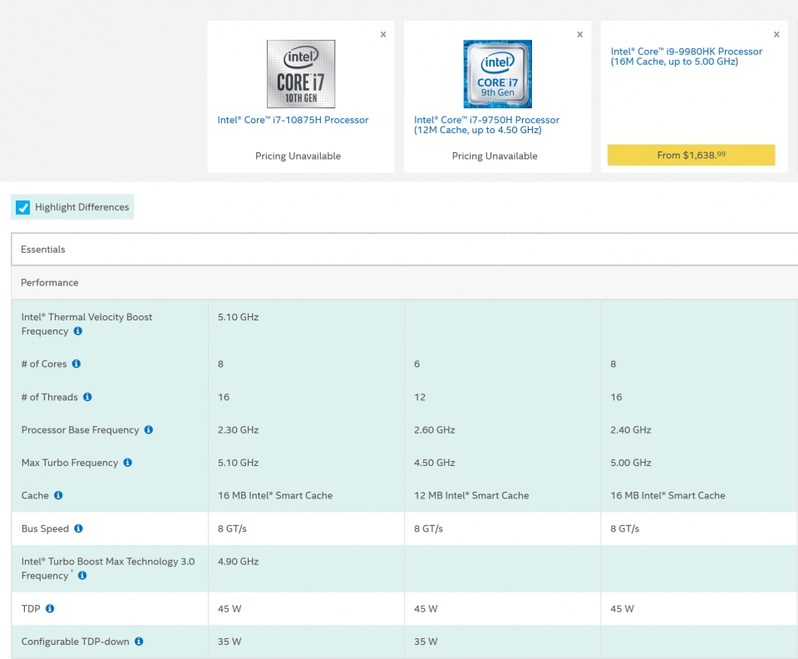Show info for TDP row
Viewport: 798px width, 659px height.
coord(50,608)
